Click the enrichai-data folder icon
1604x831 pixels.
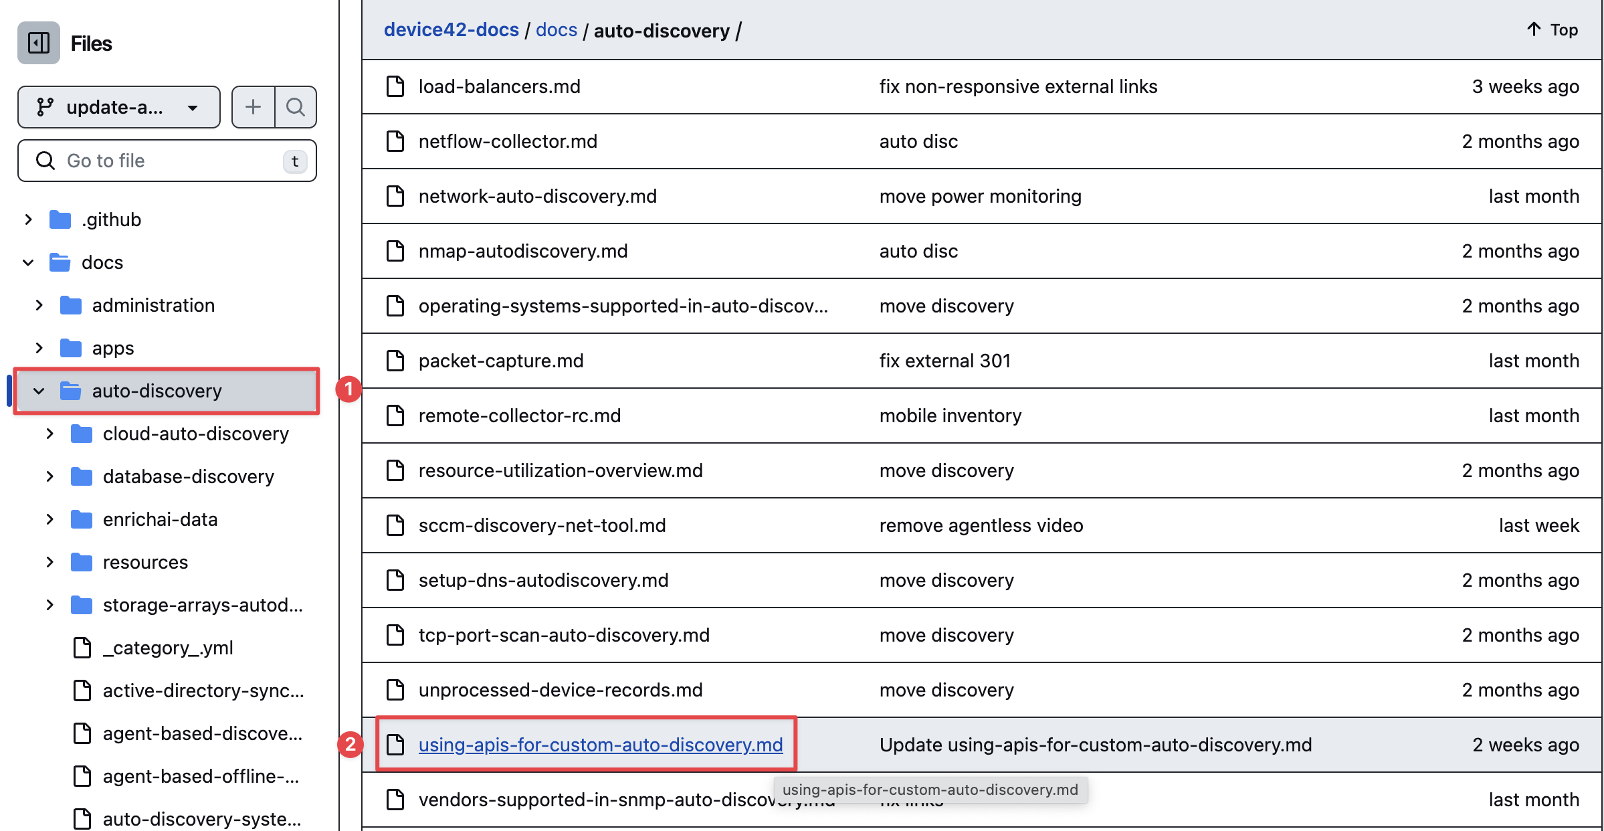click(x=82, y=519)
